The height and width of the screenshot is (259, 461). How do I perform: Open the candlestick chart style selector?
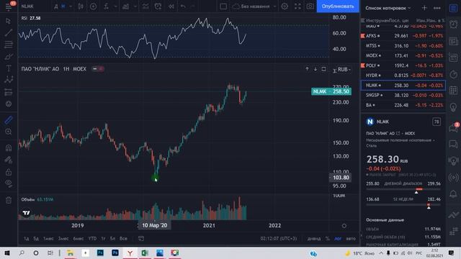point(80,6)
